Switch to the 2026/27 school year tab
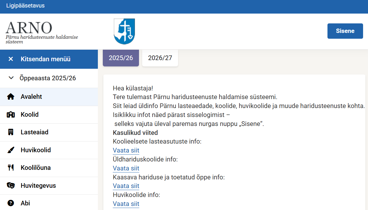 pyautogui.click(x=160, y=58)
